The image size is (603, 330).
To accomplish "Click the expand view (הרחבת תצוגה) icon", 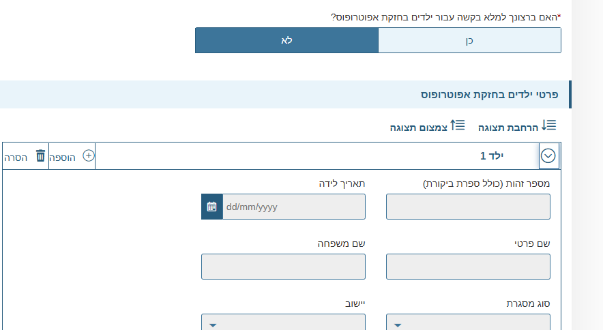I will click(550, 125).
